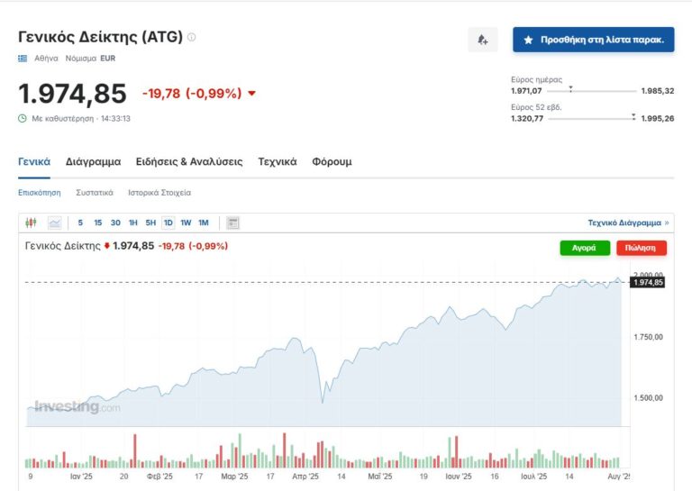Click the green Αγορά button
692x491 pixels.
coord(585,248)
